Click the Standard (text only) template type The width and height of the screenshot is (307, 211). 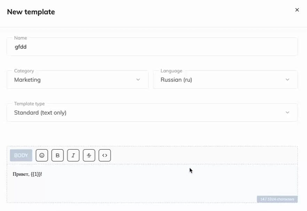40,113
